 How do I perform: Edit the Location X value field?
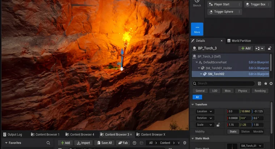pos(233,111)
